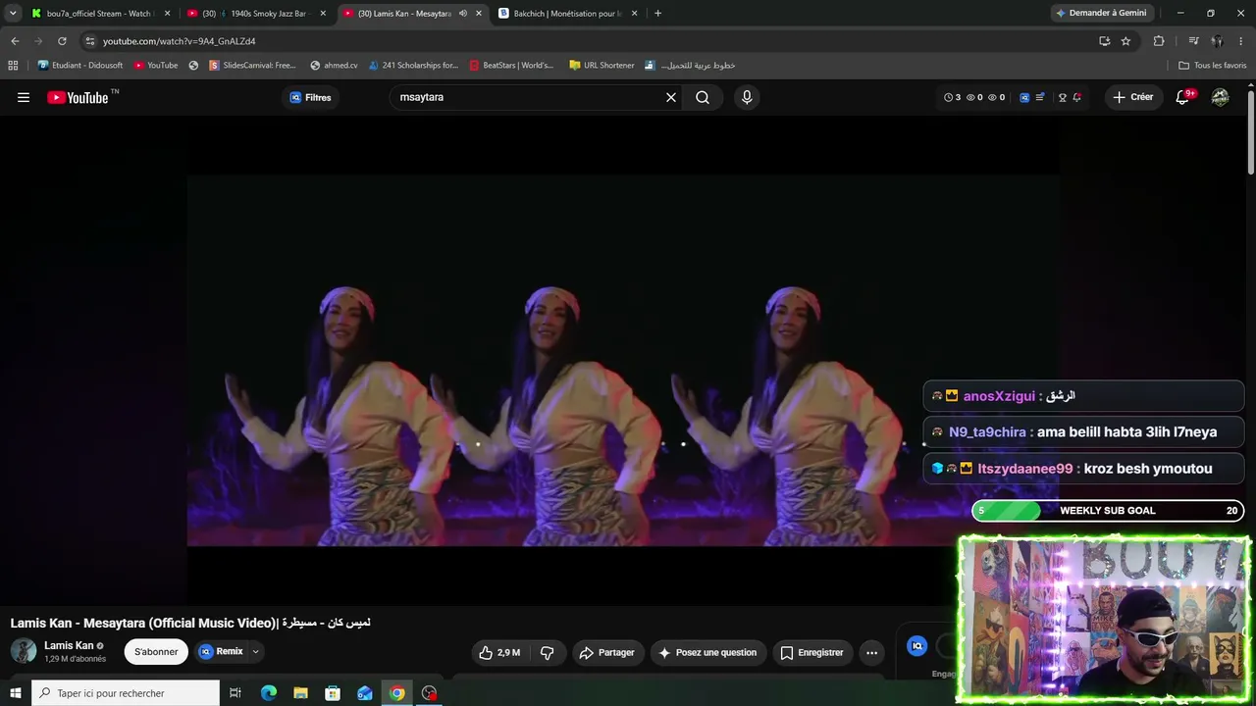Image resolution: width=1256 pixels, height=706 pixels.
Task: Open vidIQ alert bell in header toolbar
Action: tap(1076, 97)
